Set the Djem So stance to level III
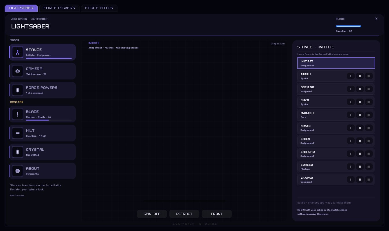Image resolution: width=389 pixels, height=231 pixels. tap(369, 89)
